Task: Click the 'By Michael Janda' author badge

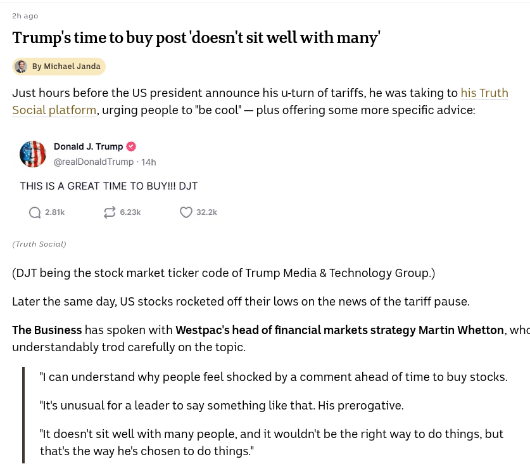Action: click(x=59, y=67)
